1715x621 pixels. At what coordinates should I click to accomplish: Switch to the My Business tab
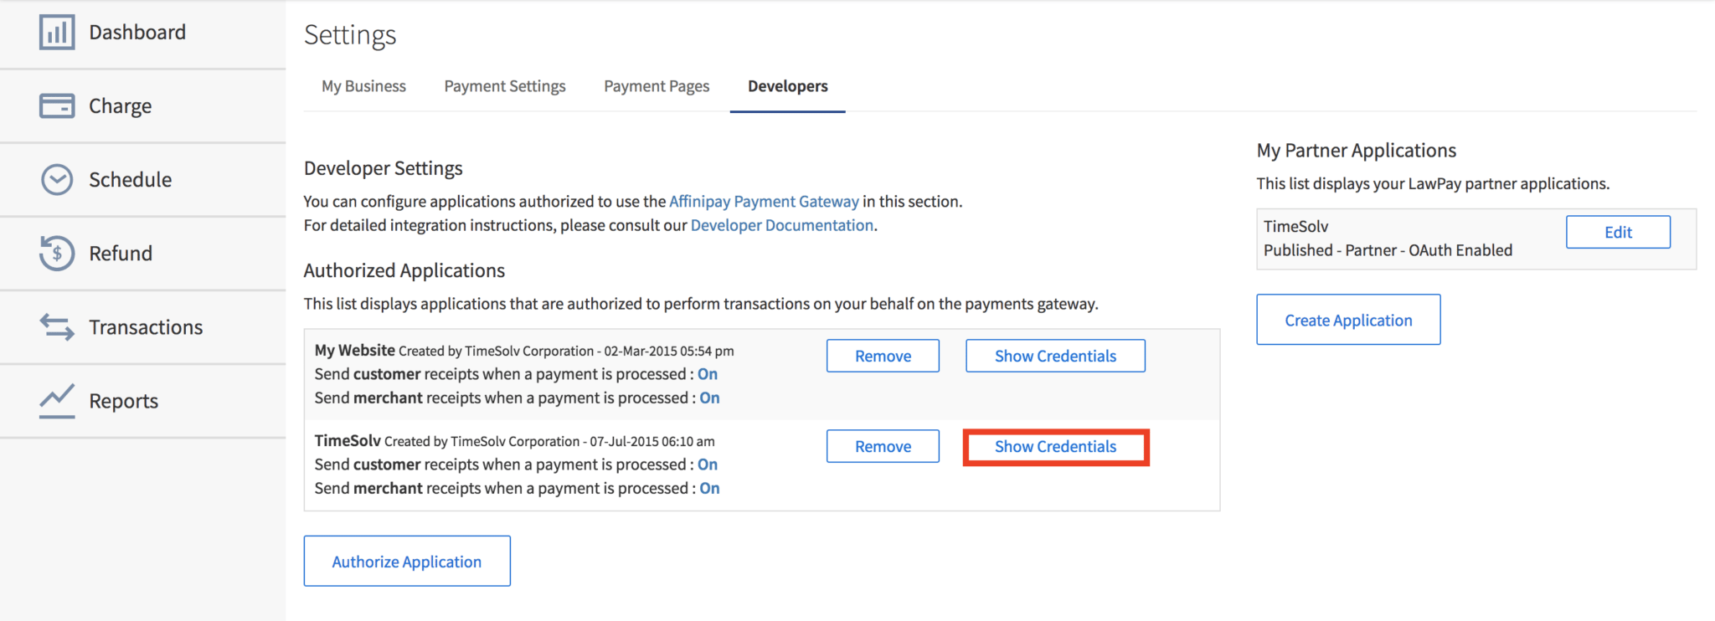click(363, 86)
